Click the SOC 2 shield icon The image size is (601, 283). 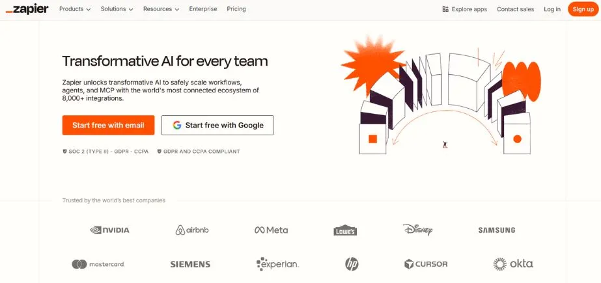(64, 152)
